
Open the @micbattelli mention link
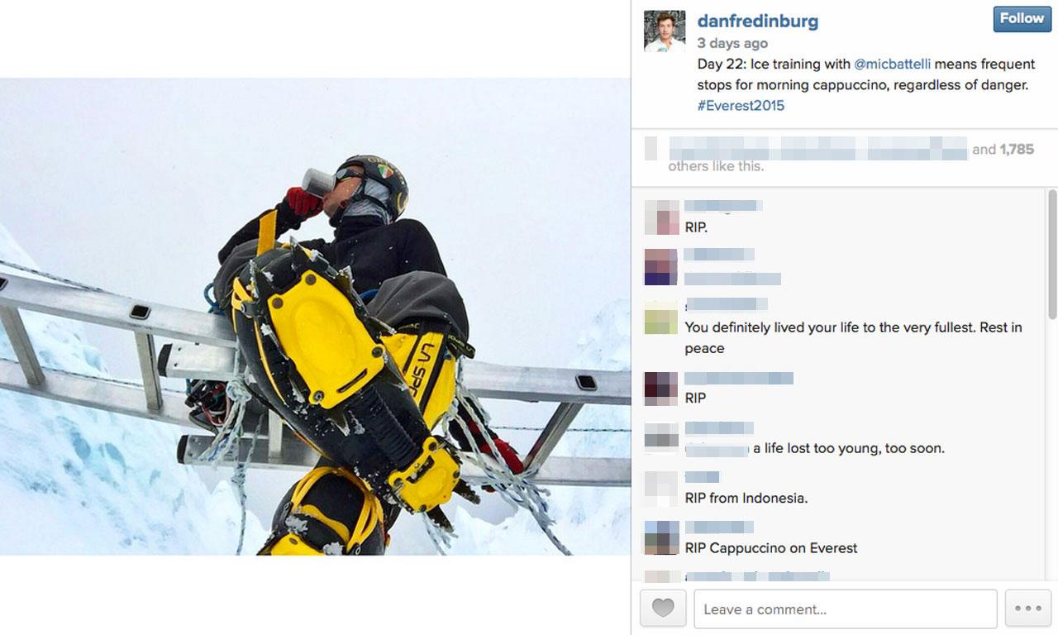coord(892,64)
